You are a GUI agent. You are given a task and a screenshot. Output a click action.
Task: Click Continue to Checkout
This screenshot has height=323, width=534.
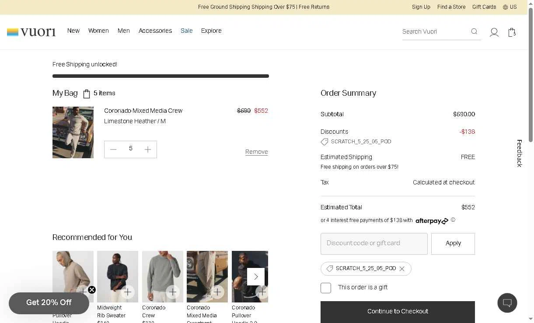click(x=398, y=311)
